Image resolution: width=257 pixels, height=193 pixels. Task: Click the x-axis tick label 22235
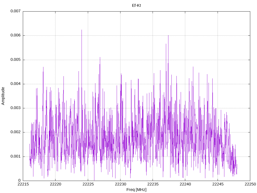(153, 184)
